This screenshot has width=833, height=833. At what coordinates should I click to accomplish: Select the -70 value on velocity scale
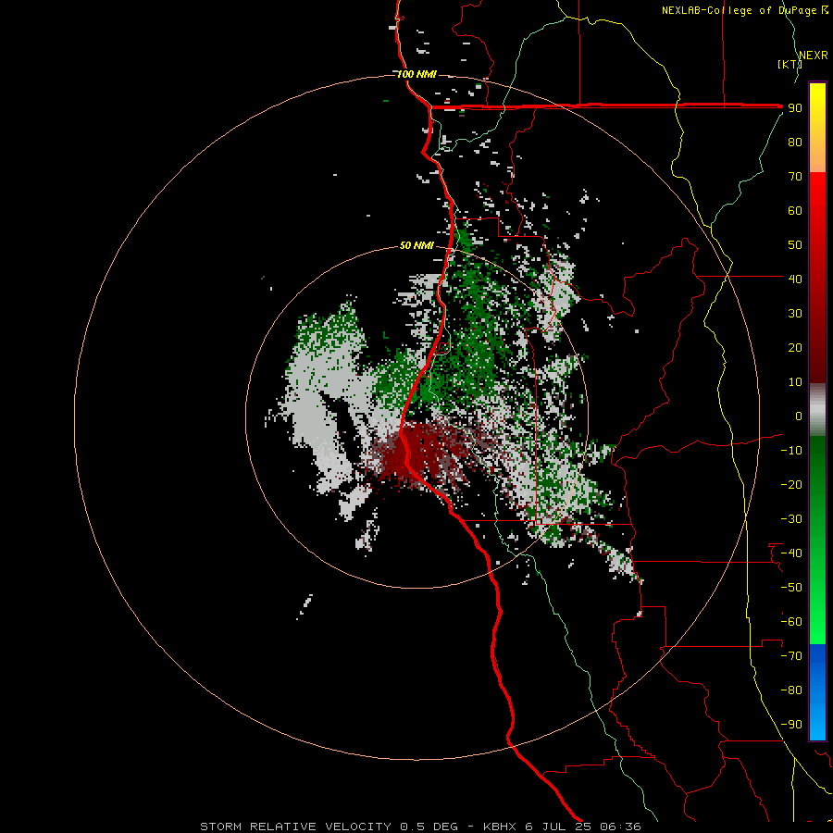coord(791,656)
